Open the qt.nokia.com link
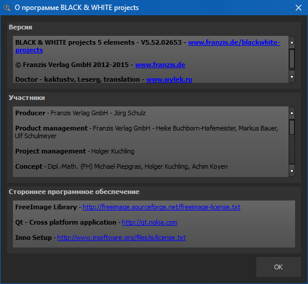 point(149,222)
